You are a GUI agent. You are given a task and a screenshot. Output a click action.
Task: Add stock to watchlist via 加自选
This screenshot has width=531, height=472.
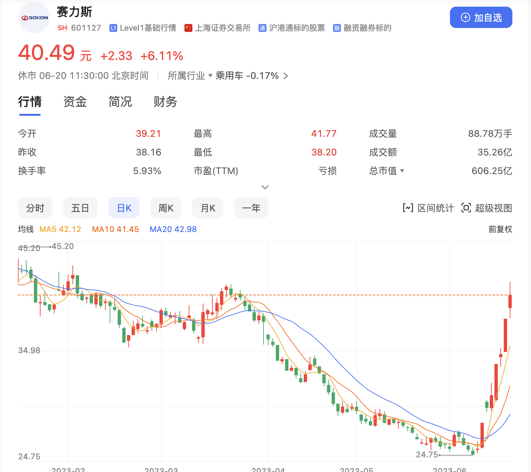click(481, 17)
